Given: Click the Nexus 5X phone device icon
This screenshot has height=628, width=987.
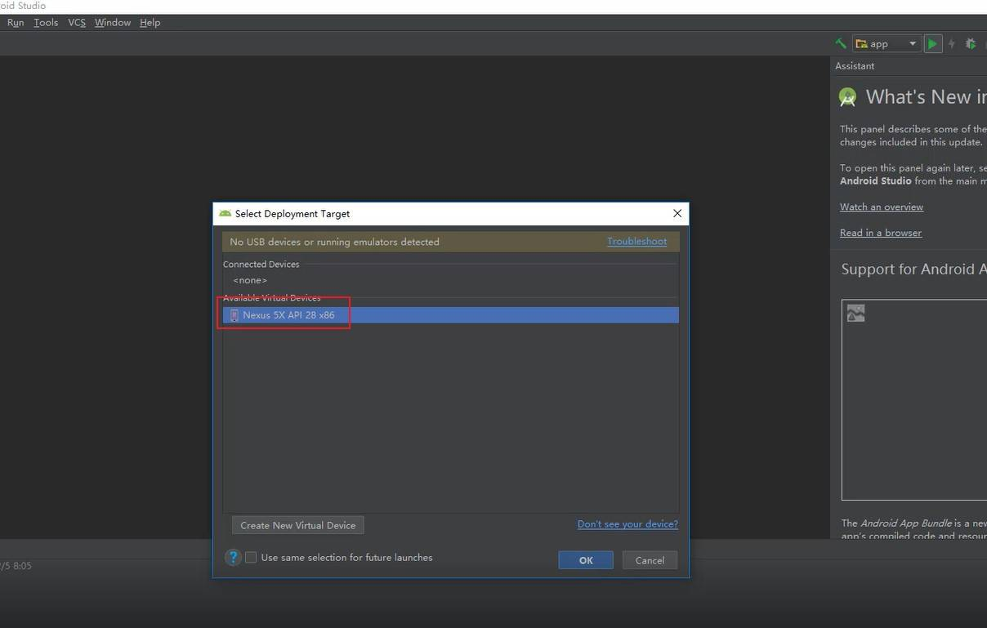Looking at the screenshot, I should point(234,315).
